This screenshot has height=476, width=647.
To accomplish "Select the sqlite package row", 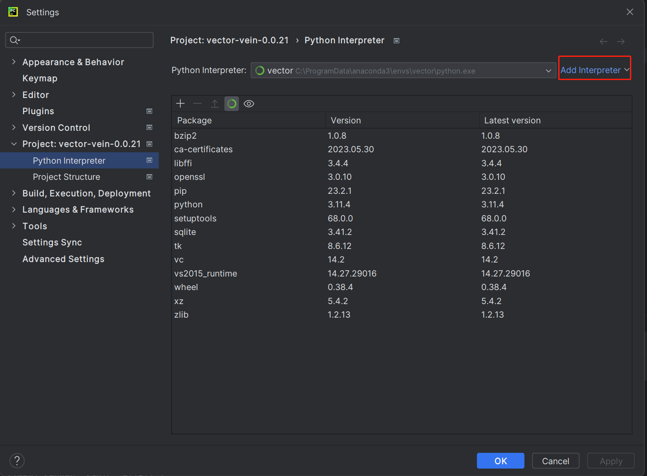I will (402, 232).
